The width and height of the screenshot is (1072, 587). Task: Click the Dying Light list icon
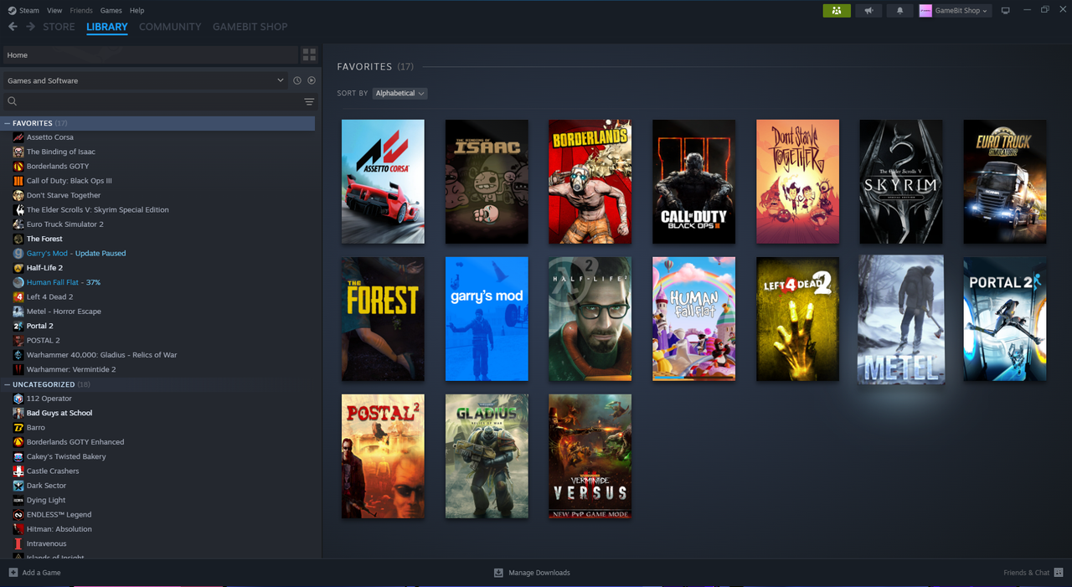coord(18,500)
